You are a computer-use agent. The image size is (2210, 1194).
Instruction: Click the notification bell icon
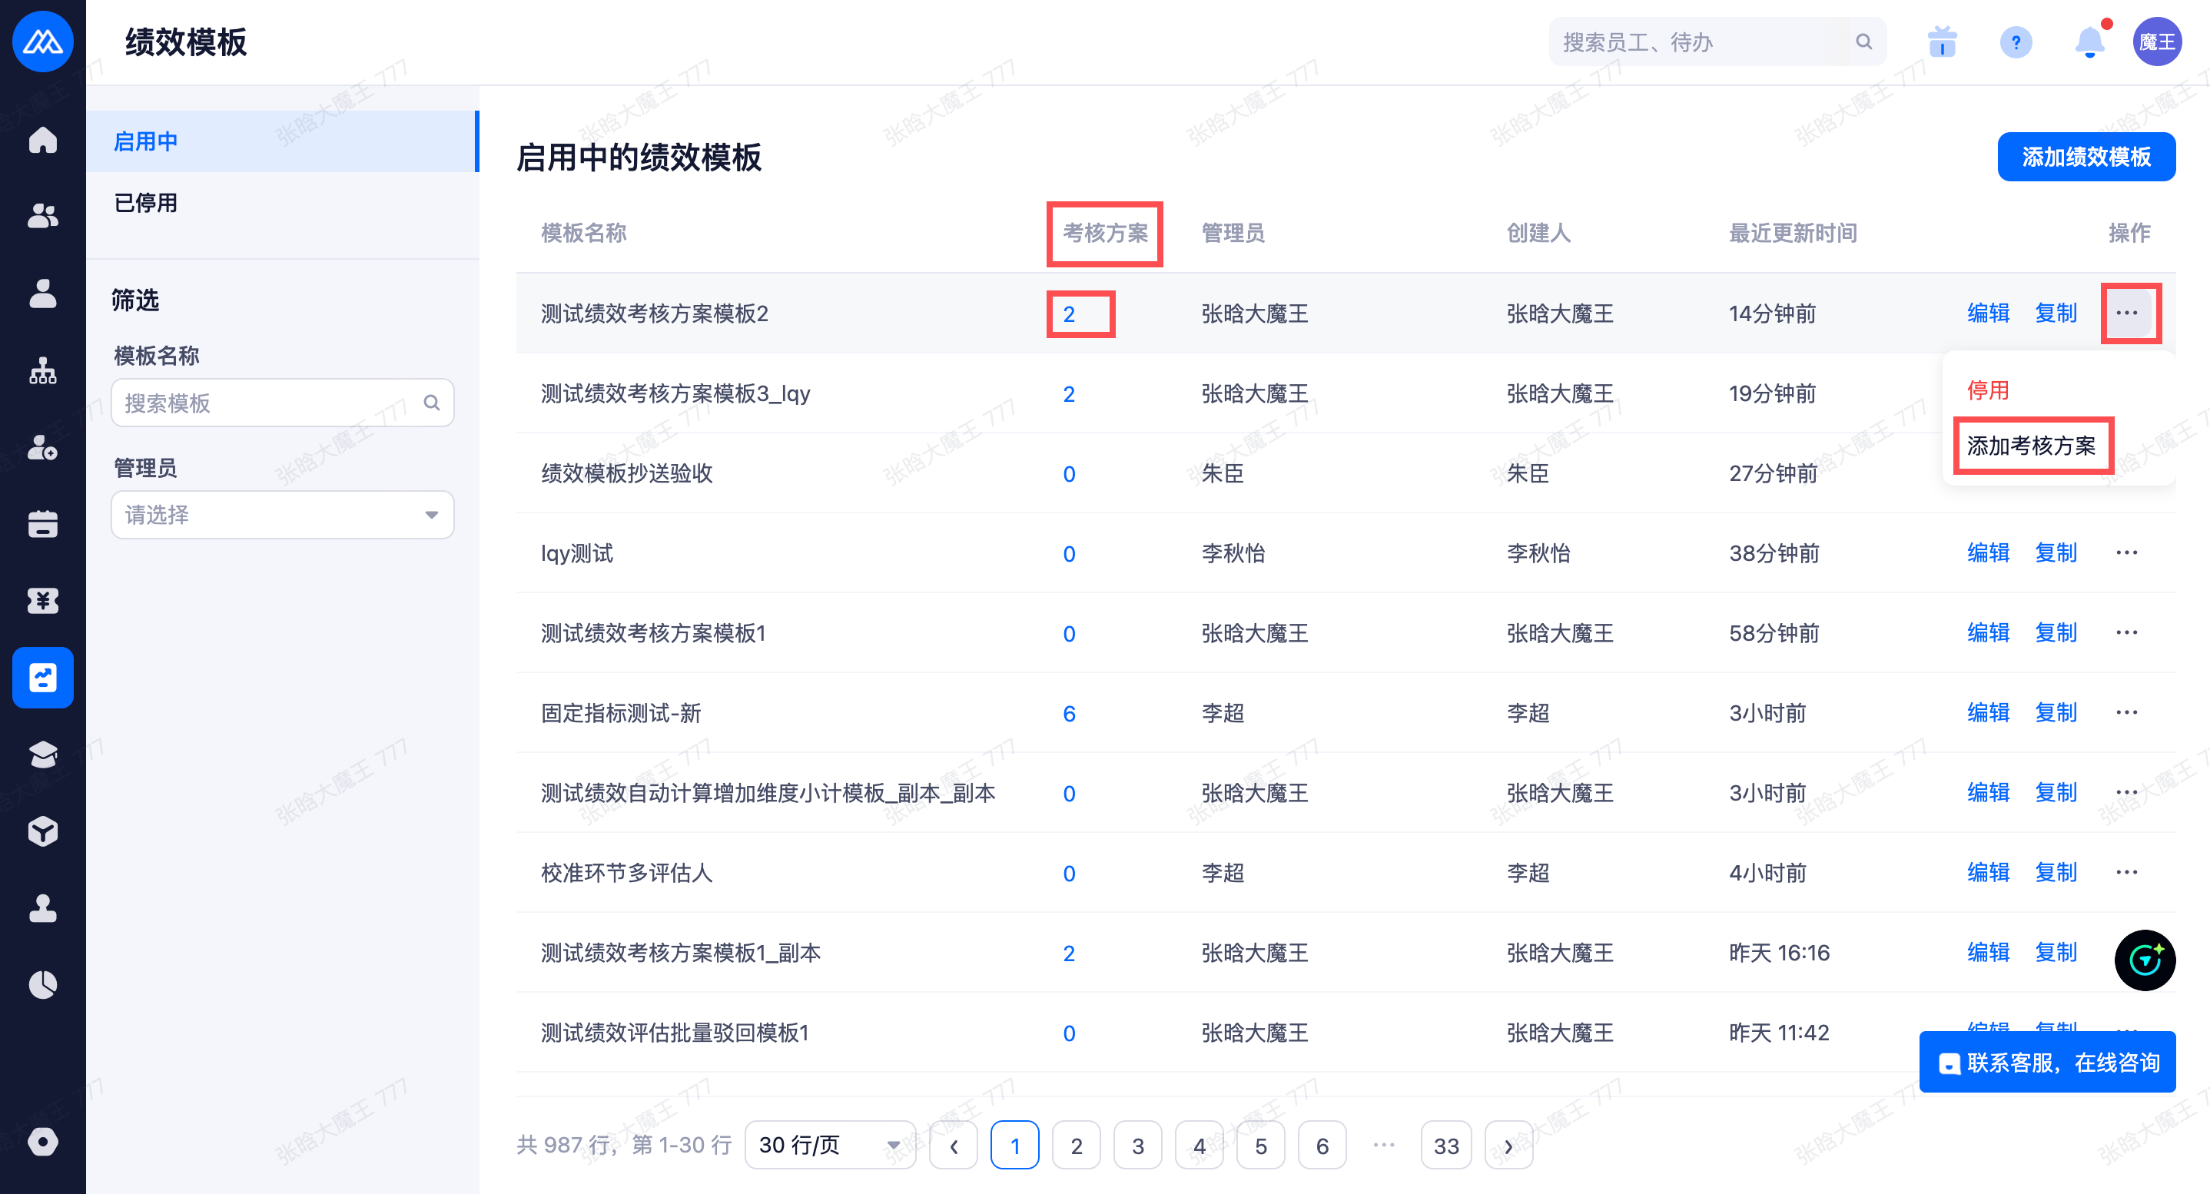coord(2089,42)
